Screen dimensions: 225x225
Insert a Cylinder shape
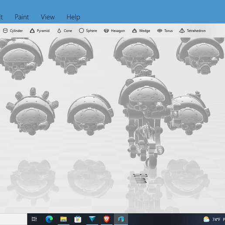pos(13,31)
